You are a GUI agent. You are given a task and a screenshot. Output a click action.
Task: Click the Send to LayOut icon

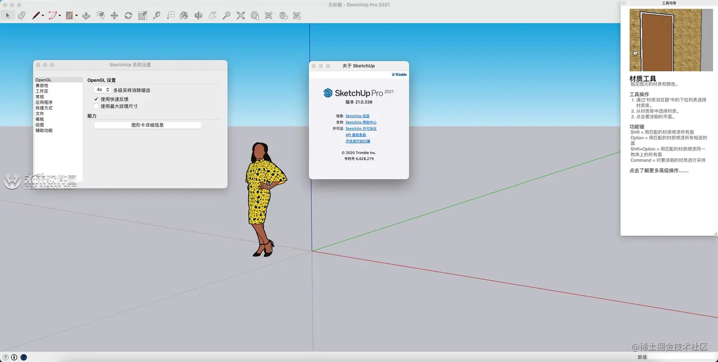(283, 16)
